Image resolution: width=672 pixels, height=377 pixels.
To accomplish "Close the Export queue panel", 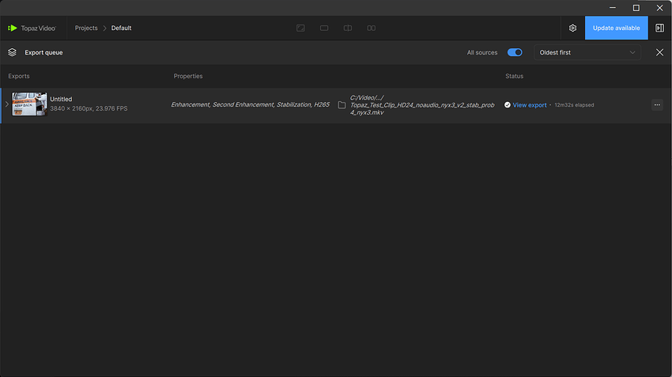I will pos(659,52).
